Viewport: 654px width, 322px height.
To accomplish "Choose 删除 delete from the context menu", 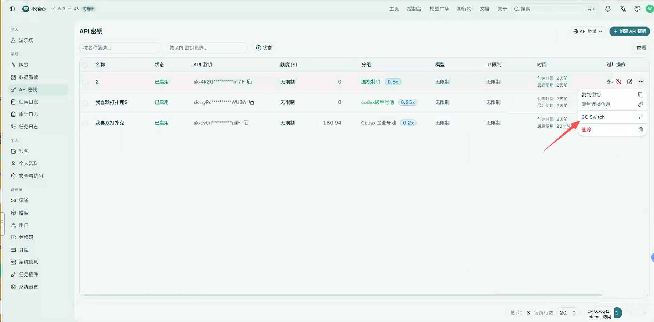I will (612, 129).
